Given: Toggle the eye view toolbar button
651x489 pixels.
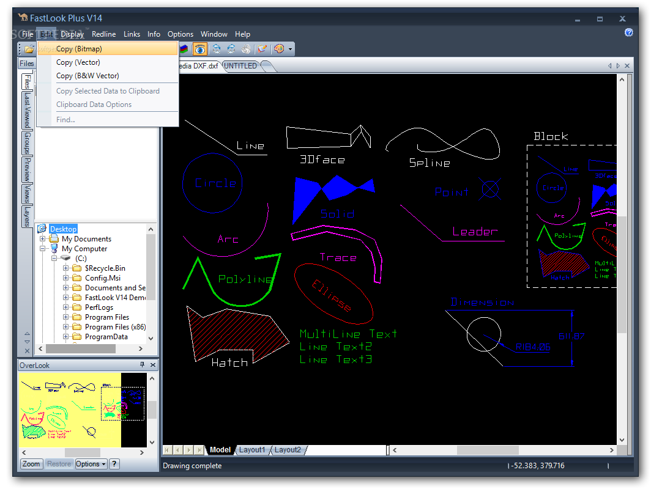Looking at the screenshot, I should [199, 50].
